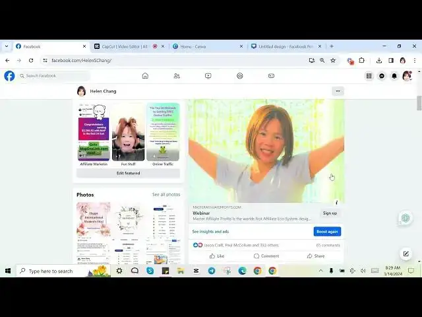Open the Facebook apps grid menu
This screenshot has width=422, height=317.
(369, 76)
